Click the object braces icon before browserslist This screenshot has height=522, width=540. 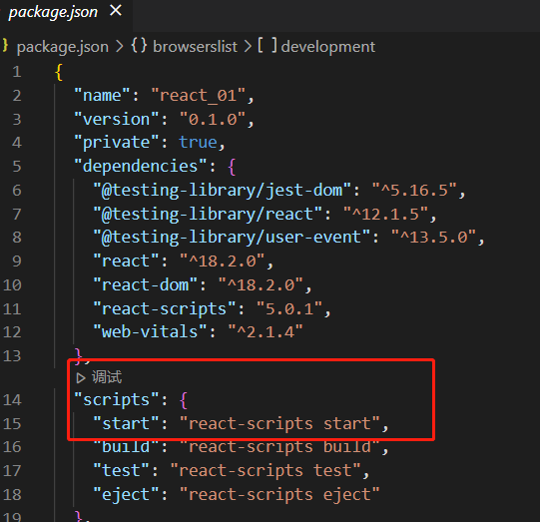pyautogui.click(x=139, y=46)
